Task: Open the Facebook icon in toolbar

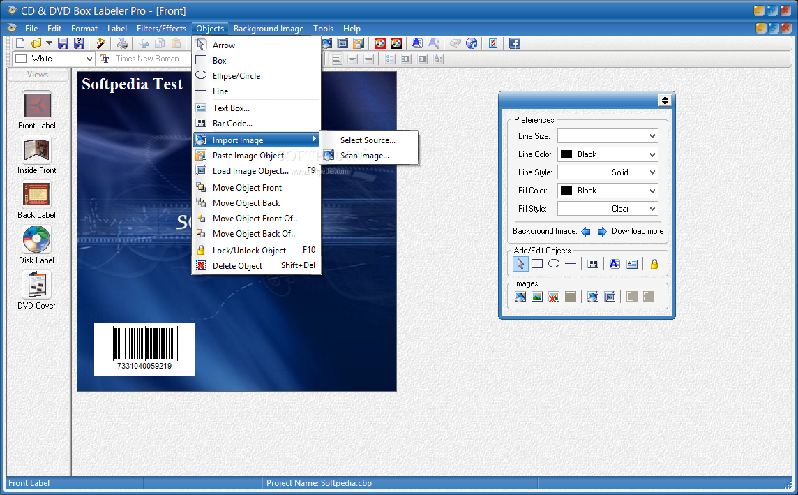Action: [515, 43]
